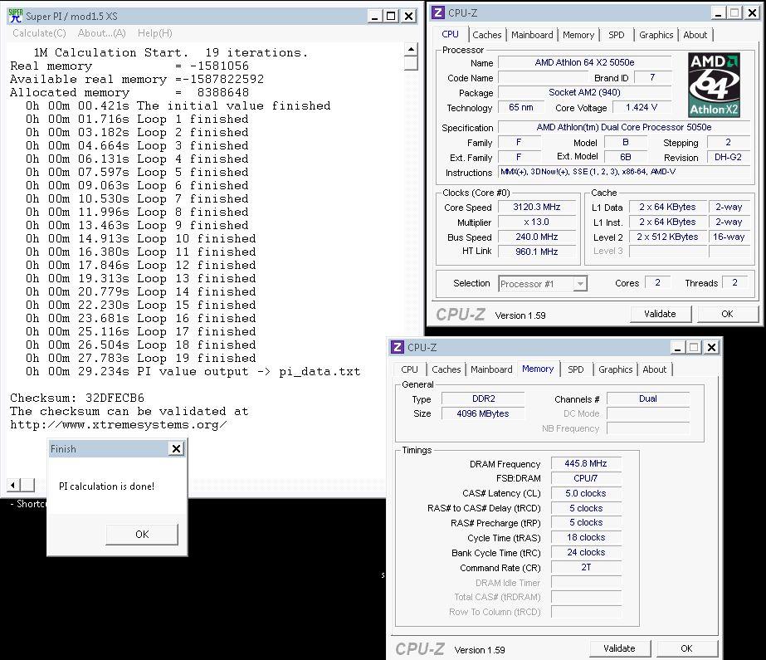Viewport: 766px width, 660px height.
Task: Open Mainboard tab in lower CPU-Z window
Action: [x=491, y=369]
